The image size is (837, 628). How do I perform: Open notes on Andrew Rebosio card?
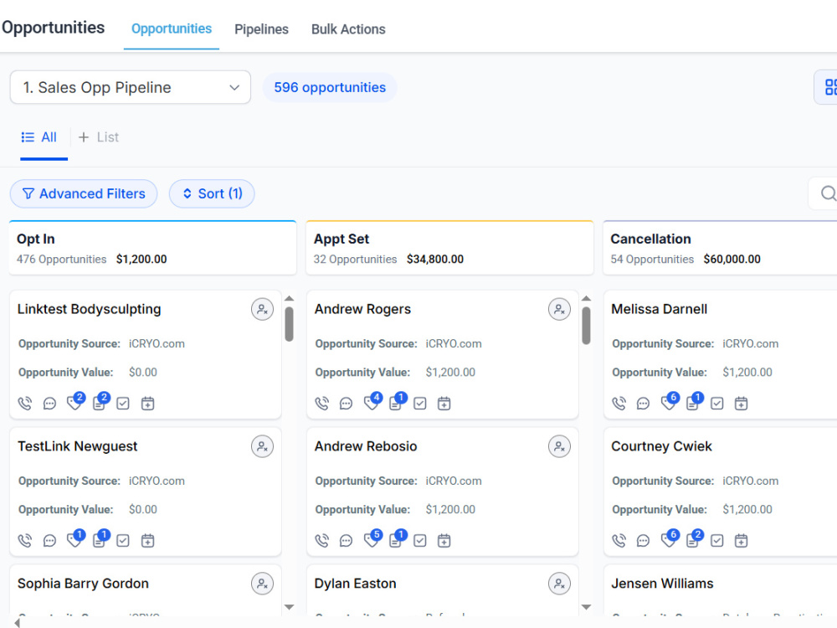click(x=397, y=538)
